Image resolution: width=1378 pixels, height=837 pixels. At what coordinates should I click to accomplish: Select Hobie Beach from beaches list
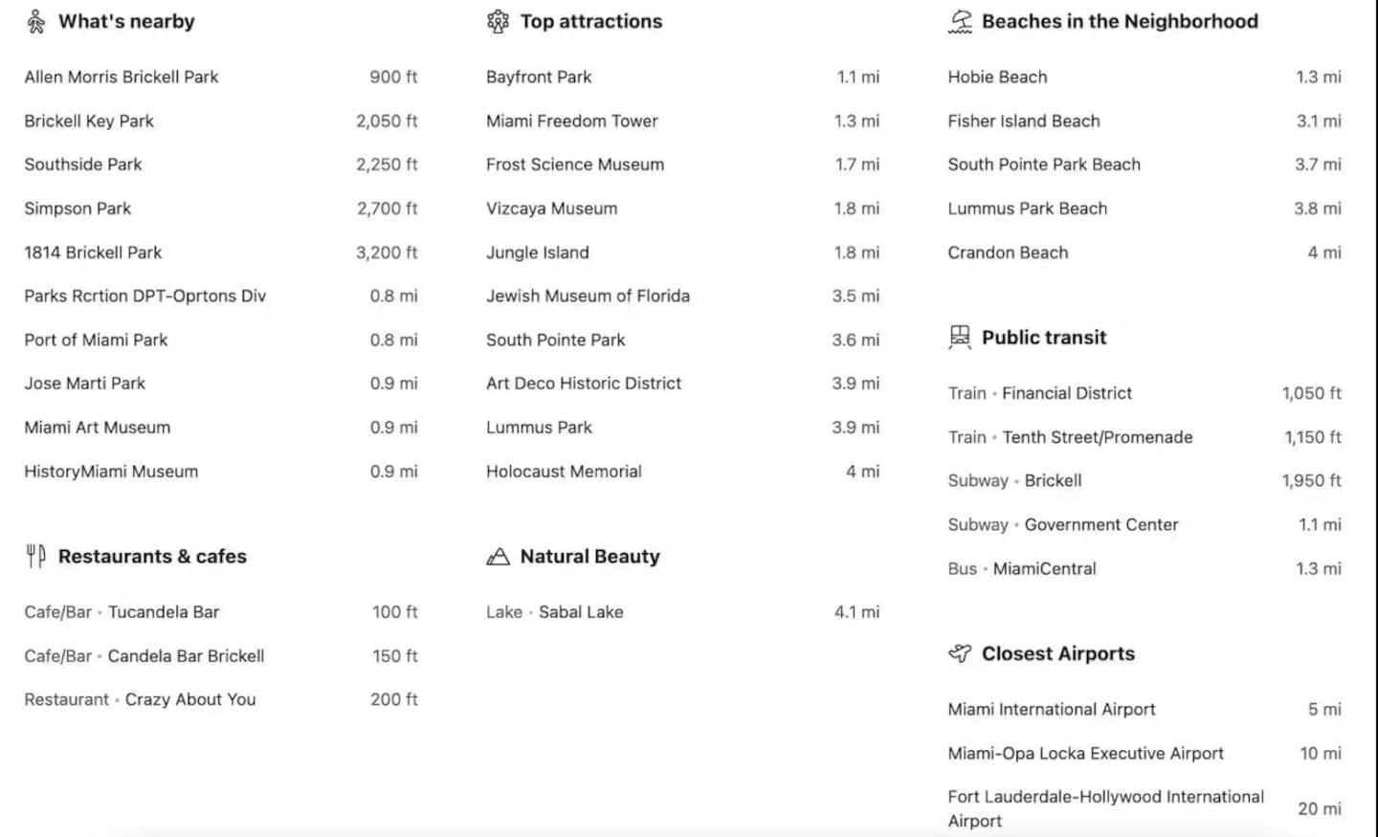tap(1145, 77)
